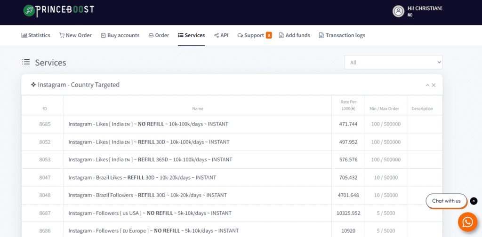
Task: Click the Name column header
Action: click(x=198, y=109)
